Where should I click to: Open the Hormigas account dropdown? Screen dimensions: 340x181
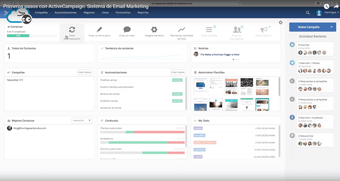point(332,12)
